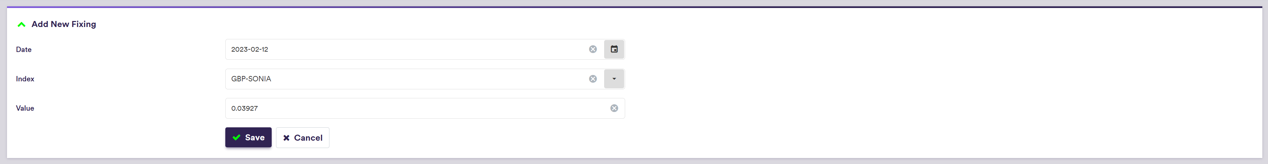Image resolution: width=1268 pixels, height=164 pixels.
Task: Focus the Value input showing 0.03927
Action: click(414, 108)
